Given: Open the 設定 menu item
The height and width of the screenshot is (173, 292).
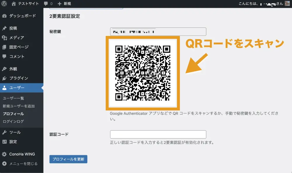Looking at the screenshot, I should point(13,142).
